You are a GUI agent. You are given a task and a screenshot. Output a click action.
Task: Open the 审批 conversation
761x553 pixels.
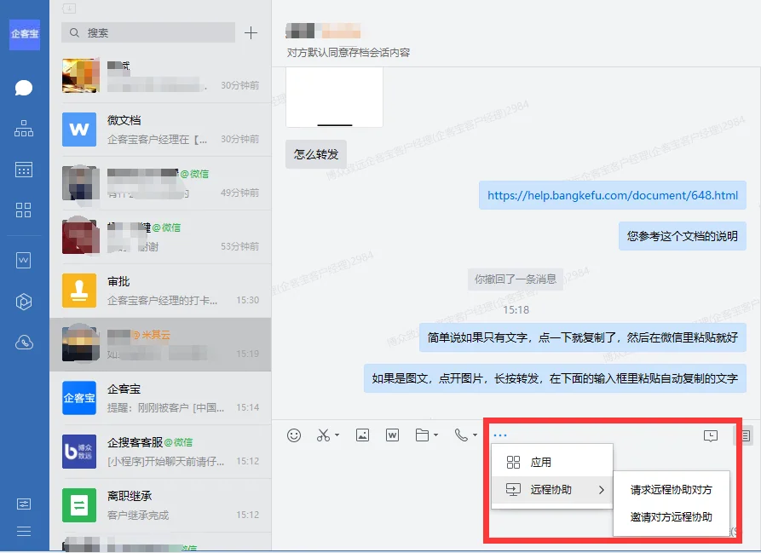(160, 291)
